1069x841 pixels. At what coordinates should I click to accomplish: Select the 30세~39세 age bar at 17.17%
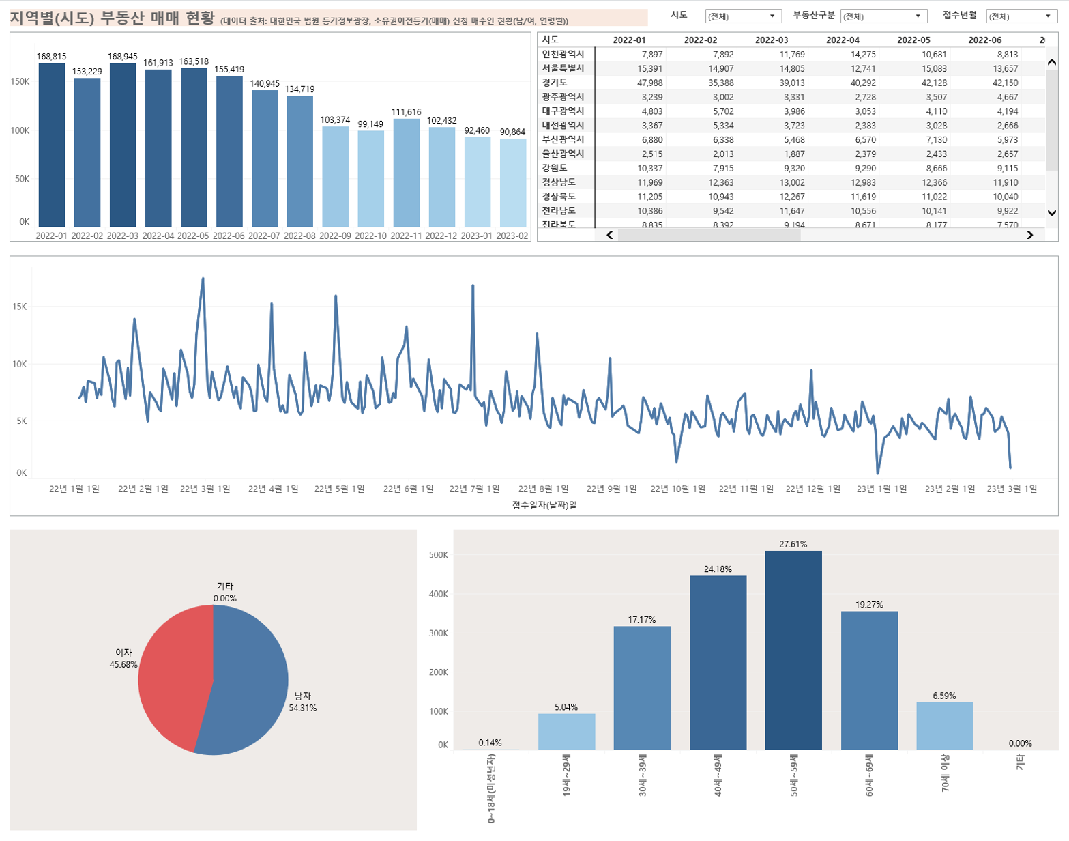642,688
